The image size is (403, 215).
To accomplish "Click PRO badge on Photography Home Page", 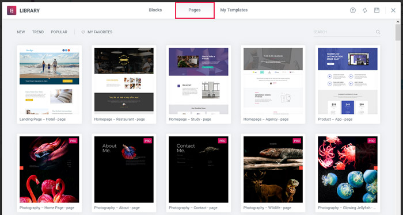I will pos(73,141).
